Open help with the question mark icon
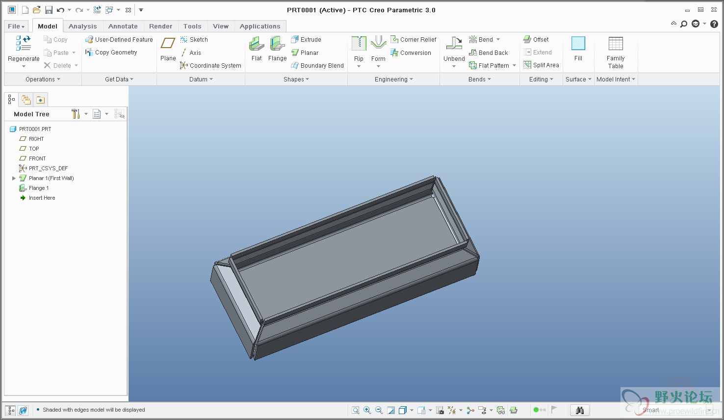 pyautogui.click(x=714, y=24)
